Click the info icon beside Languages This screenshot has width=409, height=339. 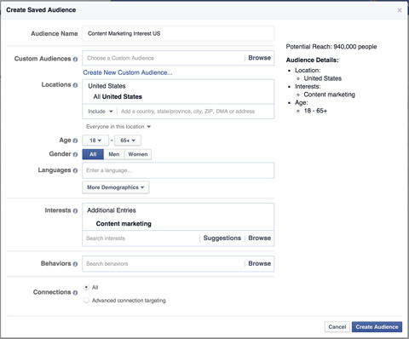(75, 170)
